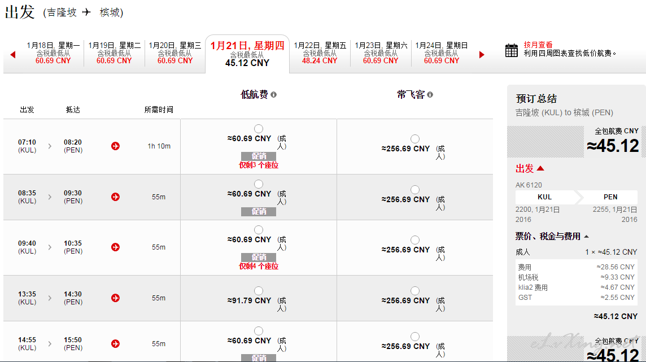Screen dimensions: 646x362
Task: Click 促销 promo label on 08:35 flight
Action: point(259,211)
